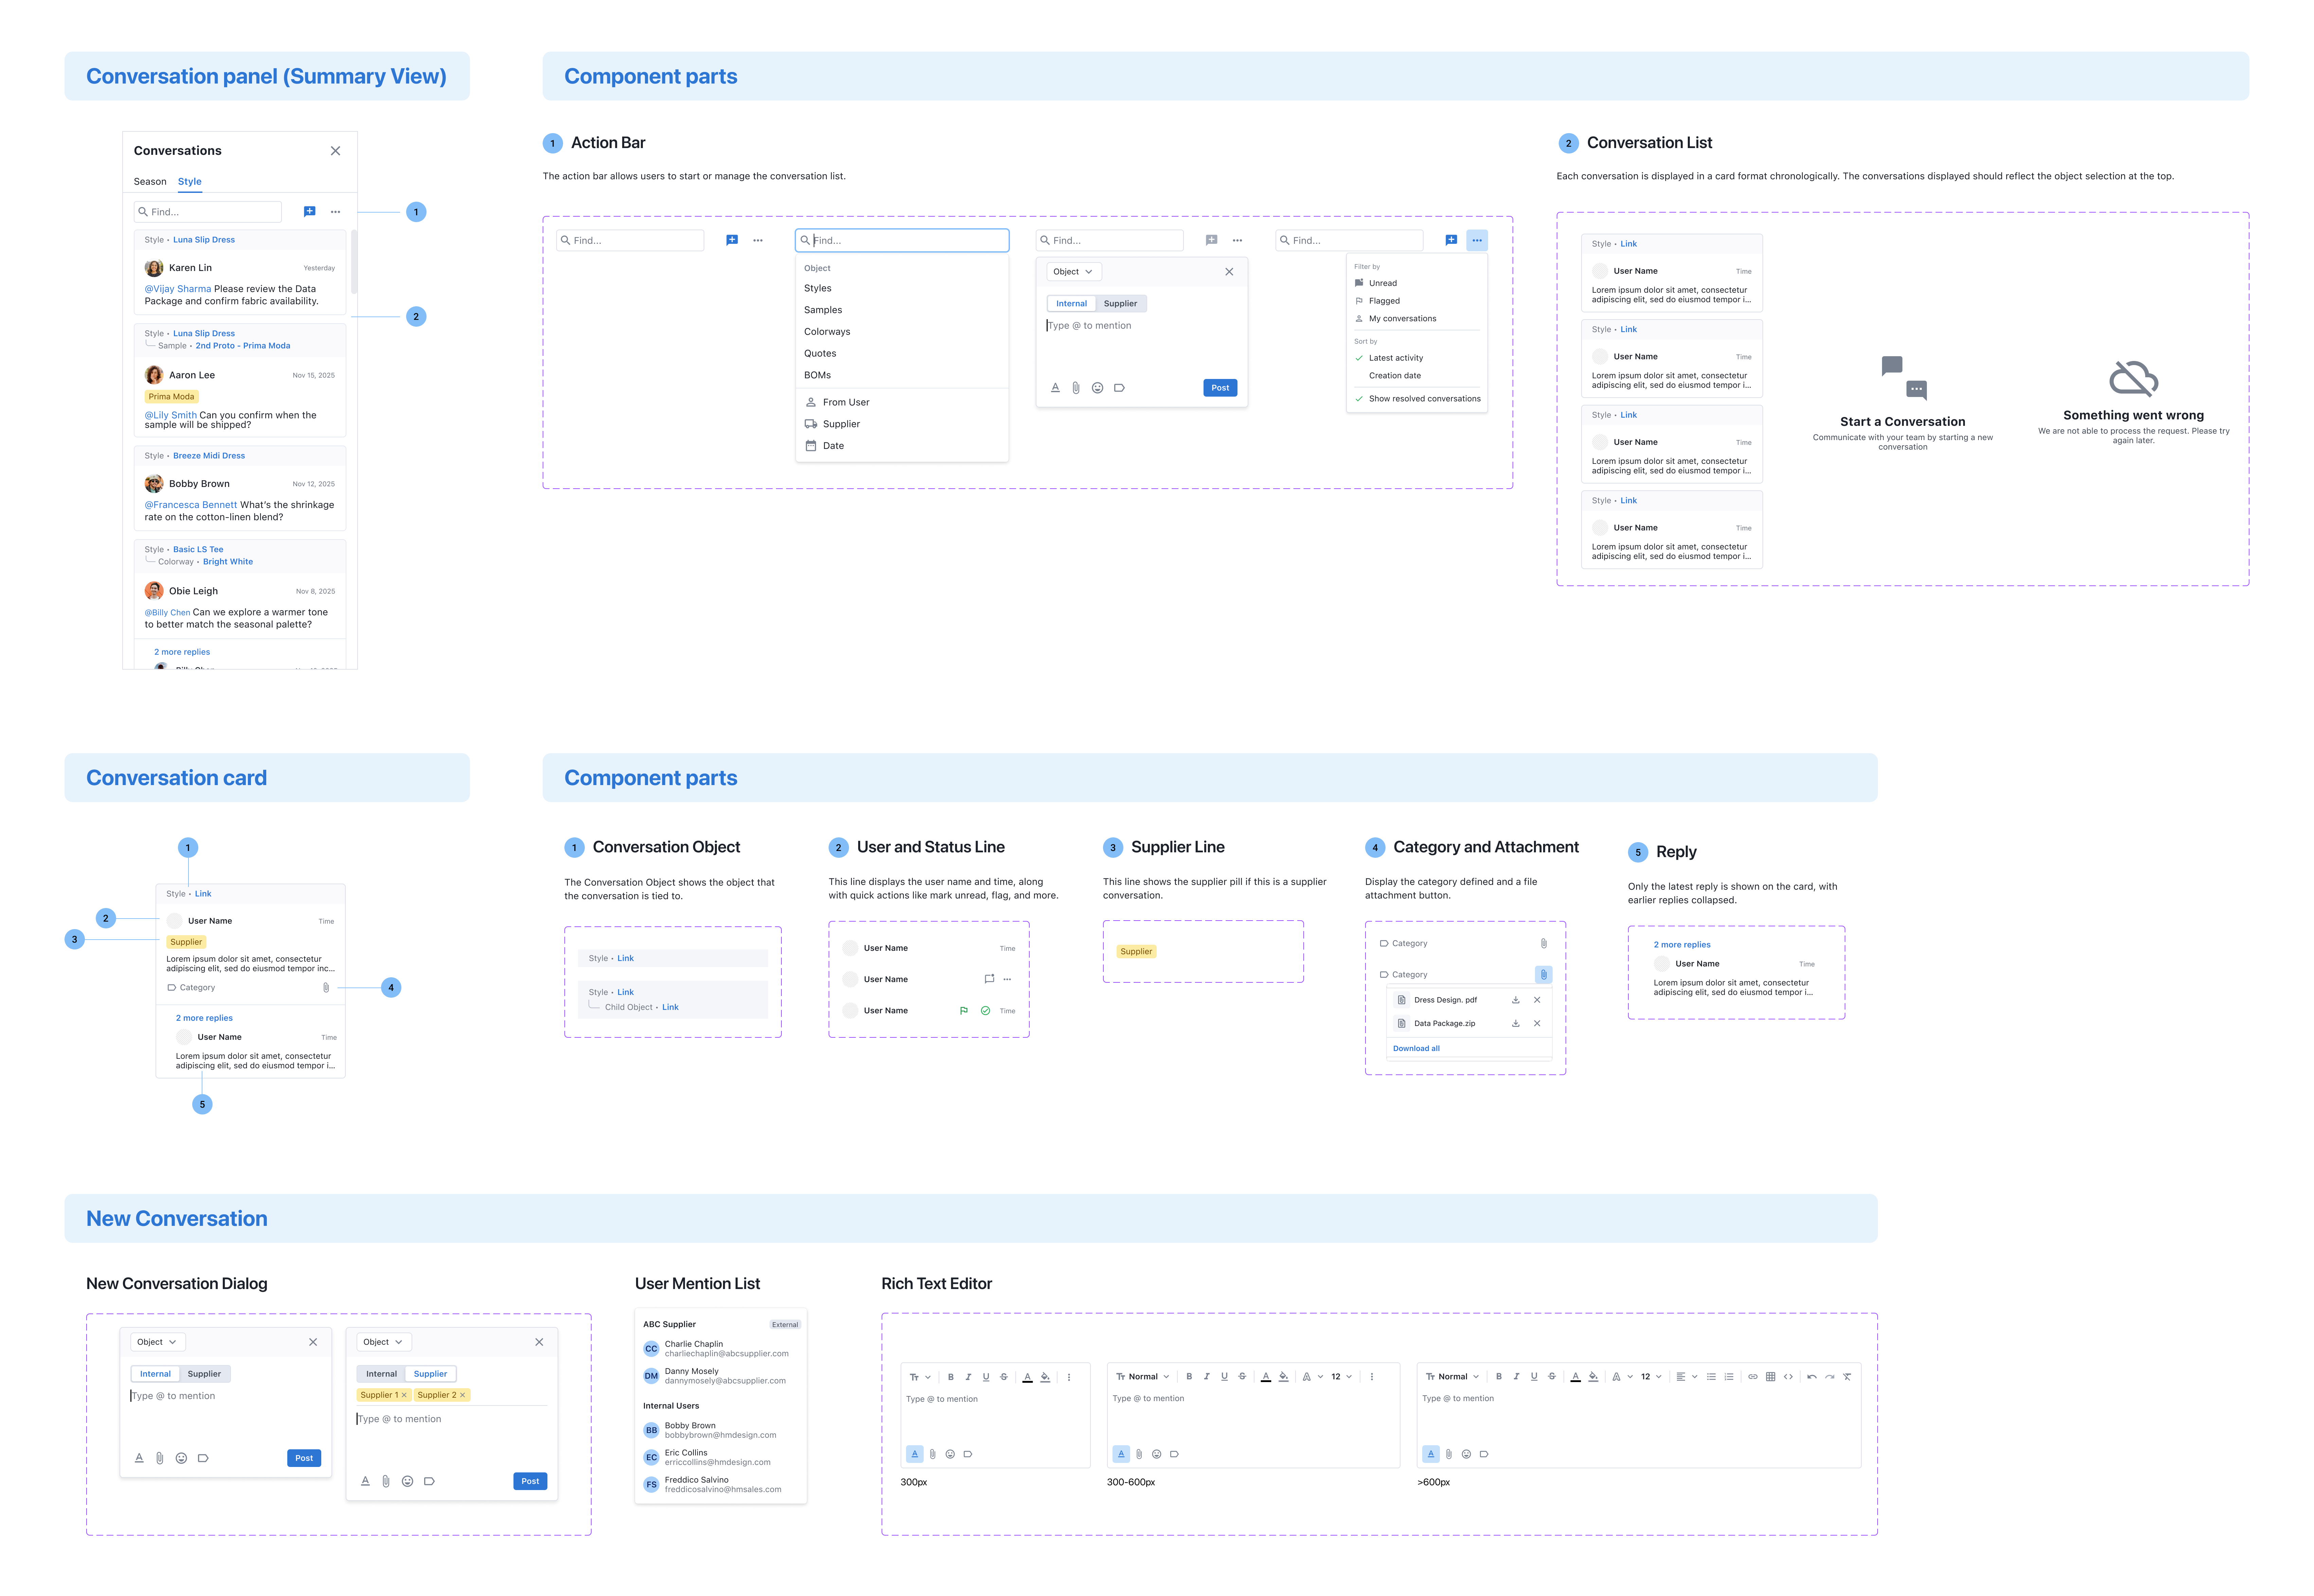Open highlight fill color in widest editor

pos(1593,1377)
